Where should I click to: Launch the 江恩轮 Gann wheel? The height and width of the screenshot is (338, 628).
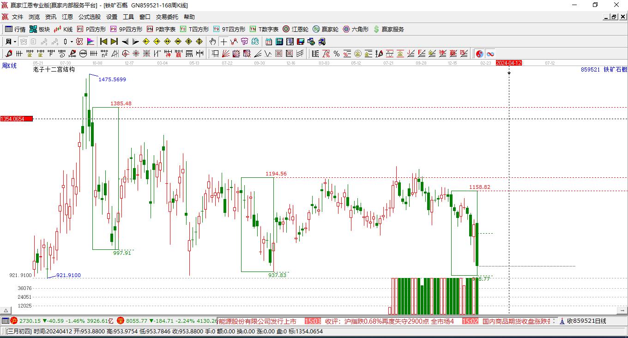pos(296,29)
